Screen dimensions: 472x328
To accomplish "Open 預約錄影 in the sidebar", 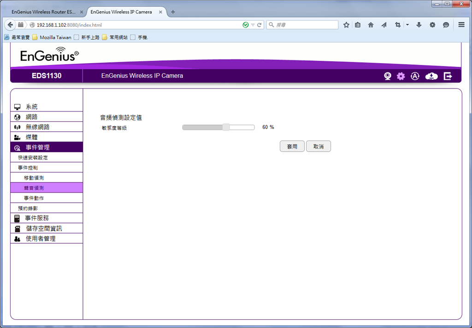I will (47, 208).
